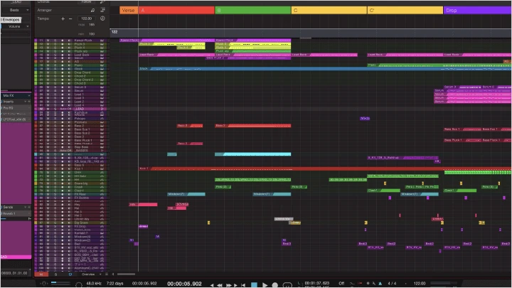Viewport: 512px width, 288px height.
Task: Click the rewind button in the transport
Action: (x=220, y=285)
